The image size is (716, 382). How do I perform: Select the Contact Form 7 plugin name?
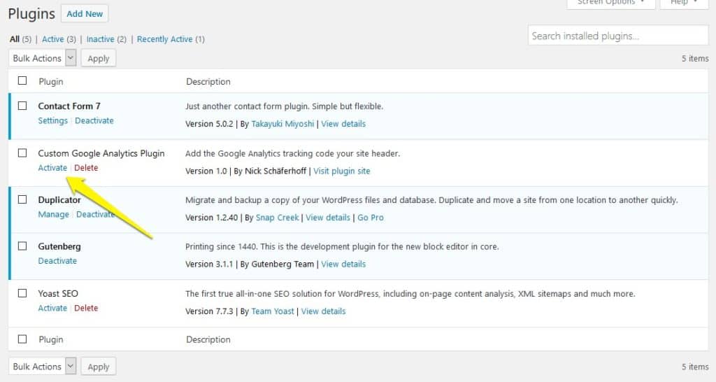69,106
